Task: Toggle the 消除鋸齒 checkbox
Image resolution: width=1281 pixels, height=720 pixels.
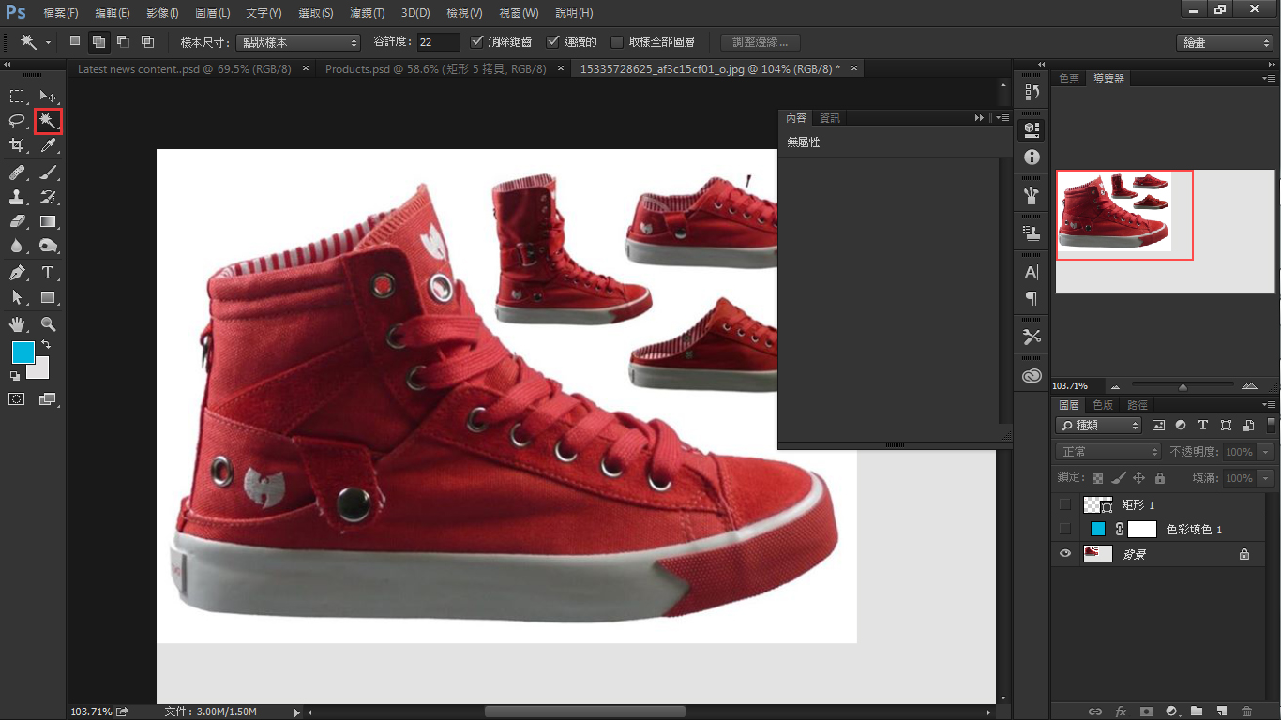Action: (x=477, y=42)
